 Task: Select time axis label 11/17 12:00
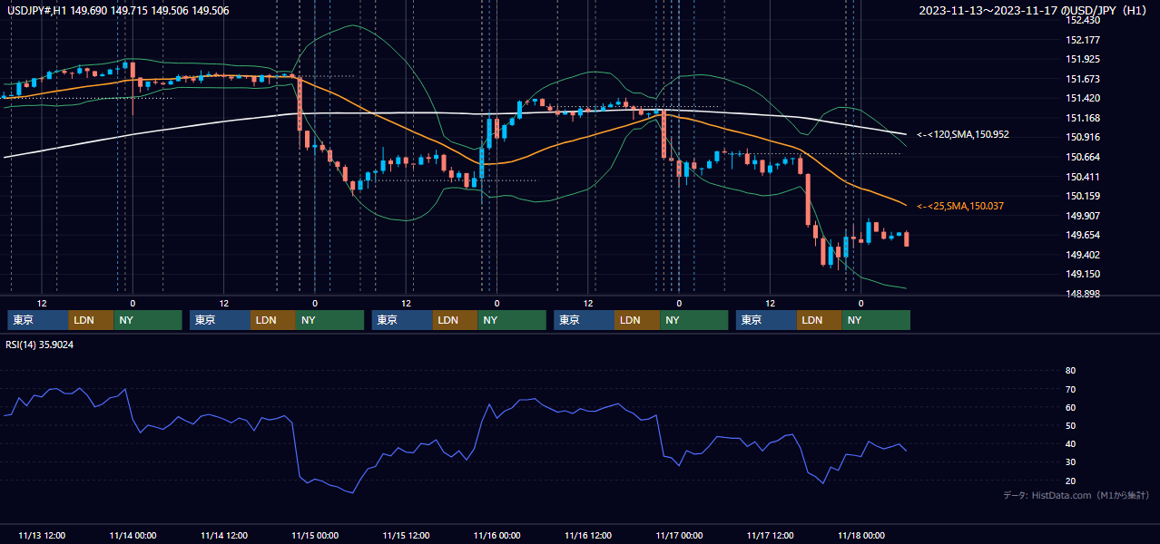point(770,535)
